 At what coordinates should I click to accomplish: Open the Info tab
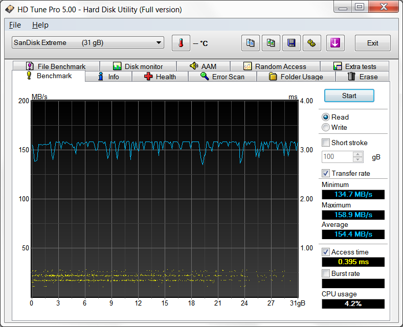pyautogui.click(x=108, y=77)
